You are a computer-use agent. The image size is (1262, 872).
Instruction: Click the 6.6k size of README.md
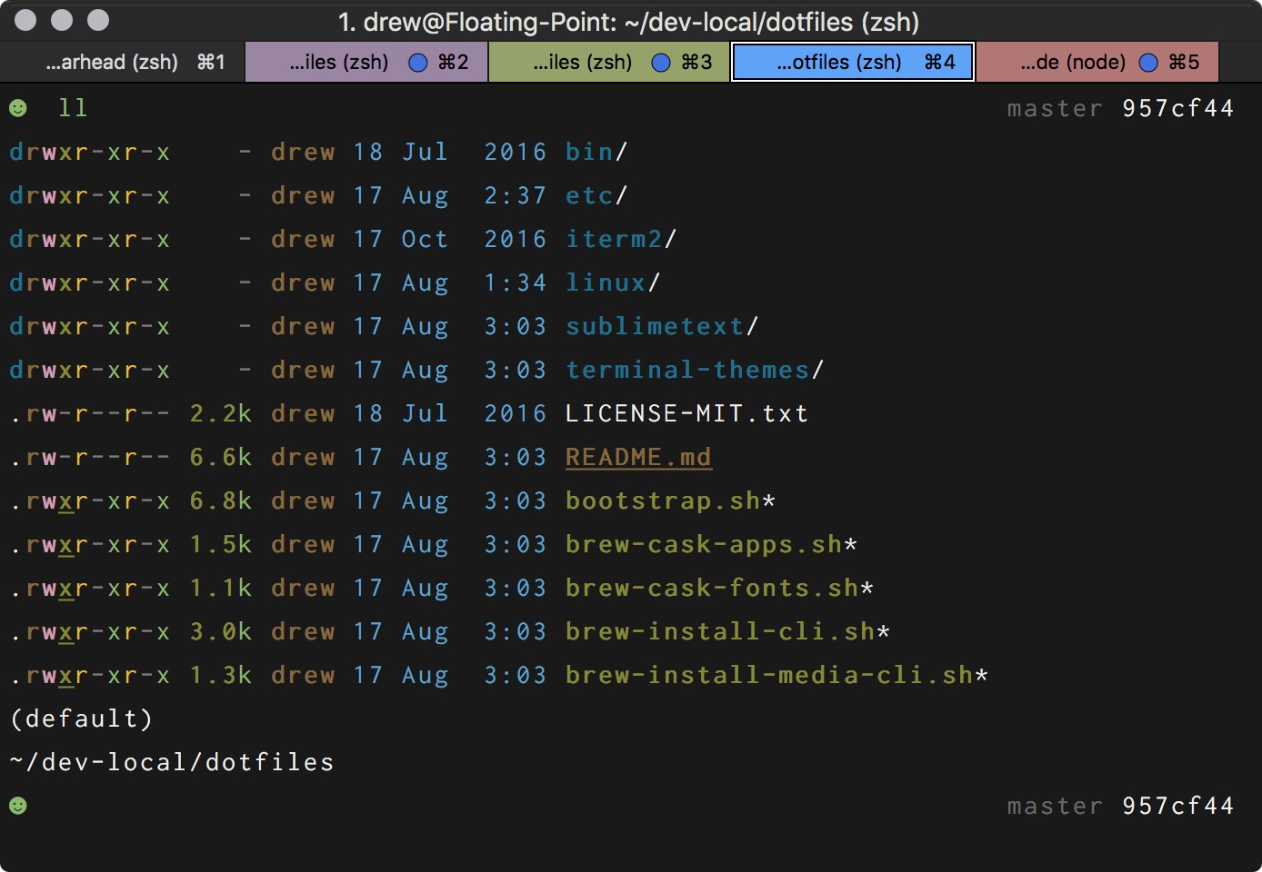221,457
